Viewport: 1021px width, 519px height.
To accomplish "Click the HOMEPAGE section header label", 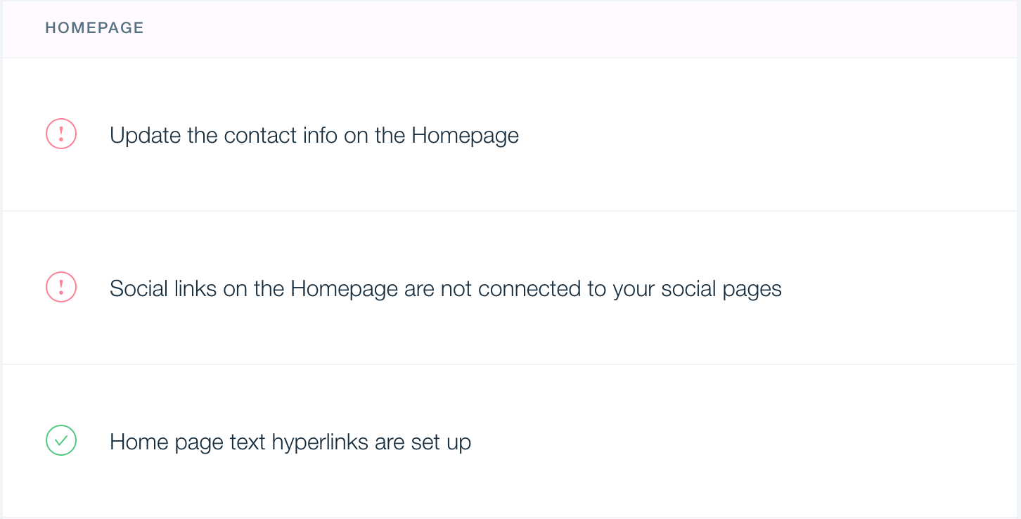I will [94, 28].
